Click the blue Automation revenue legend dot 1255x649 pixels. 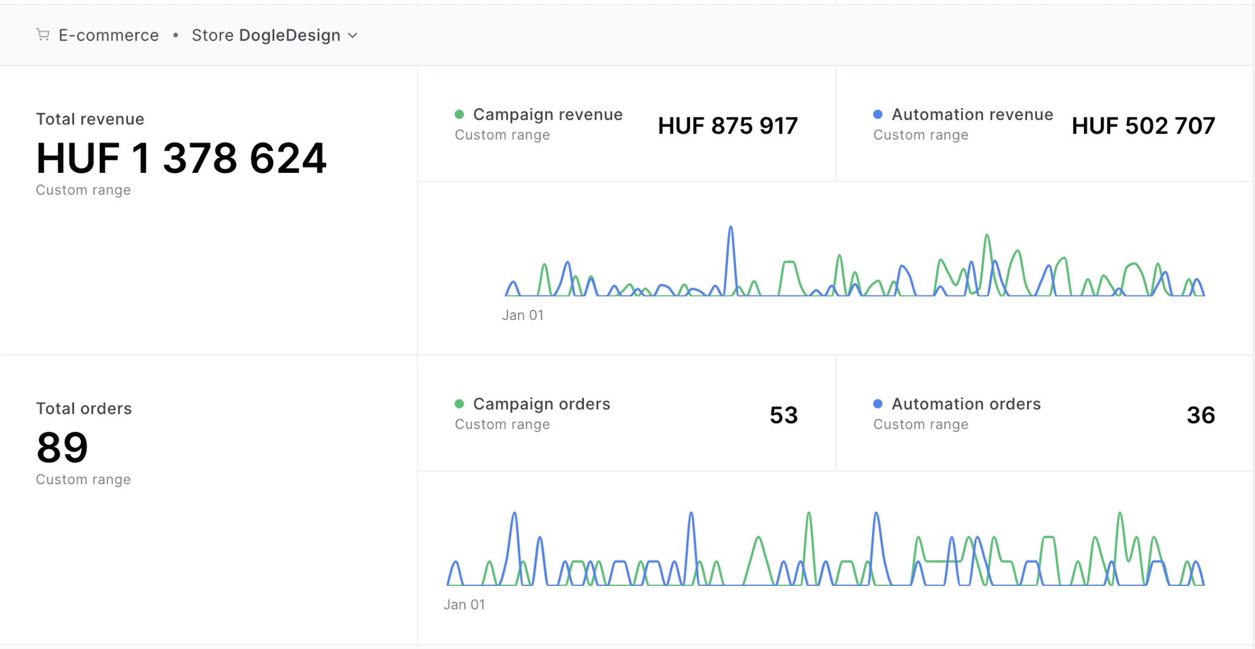point(878,114)
